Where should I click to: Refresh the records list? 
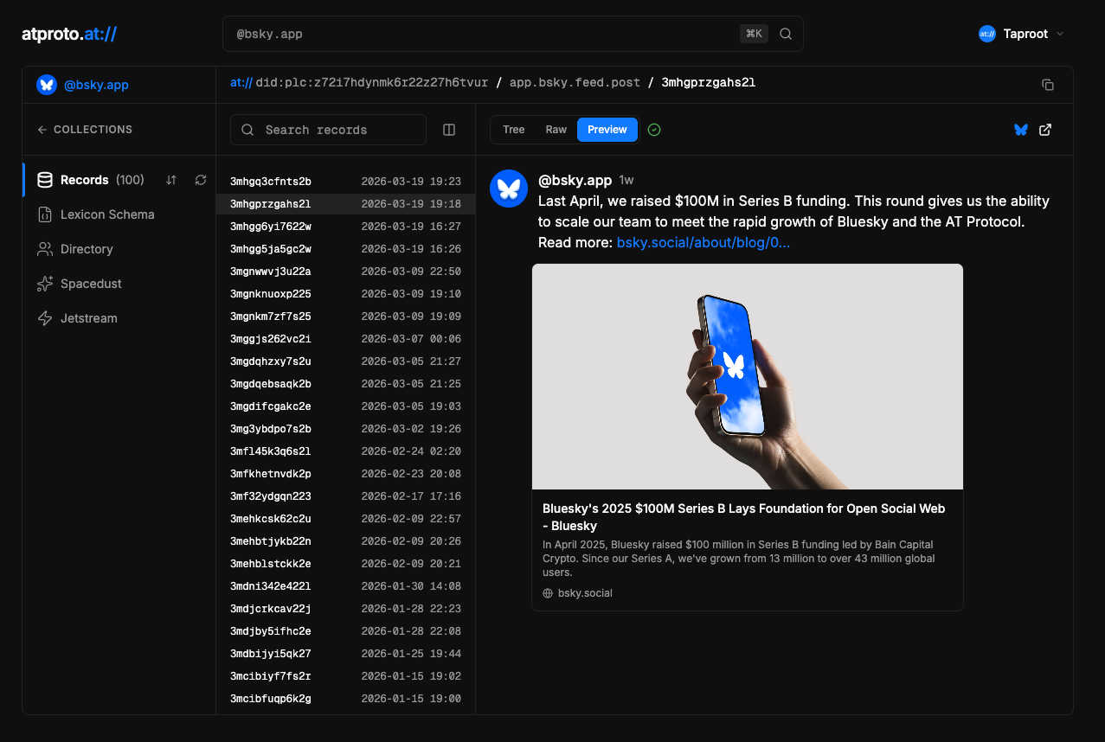(201, 180)
